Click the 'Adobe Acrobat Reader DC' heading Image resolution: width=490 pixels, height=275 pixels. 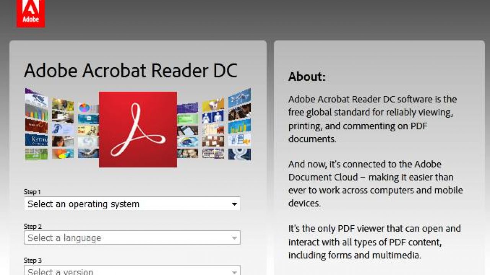pyautogui.click(x=131, y=71)
